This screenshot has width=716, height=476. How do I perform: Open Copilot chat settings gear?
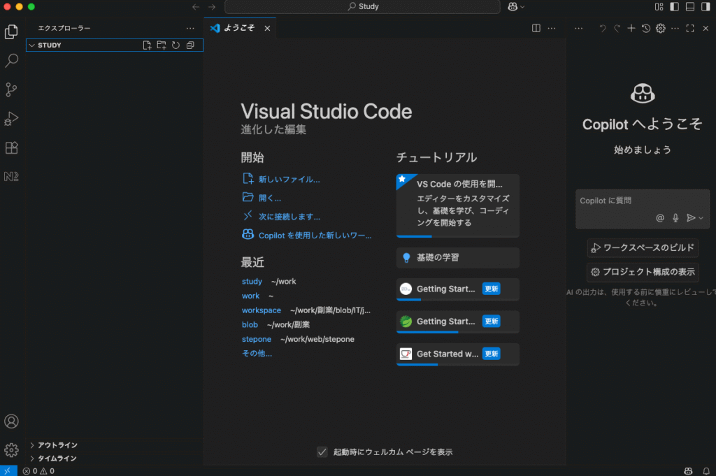(660, 28)
